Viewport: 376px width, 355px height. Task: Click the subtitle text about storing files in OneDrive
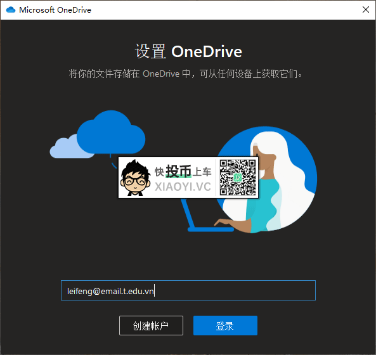point(185,74)
